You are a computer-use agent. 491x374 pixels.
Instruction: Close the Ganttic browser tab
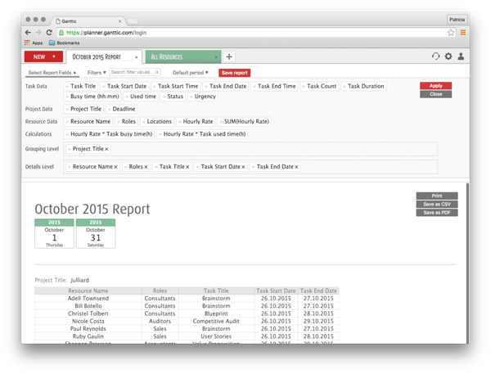pos(119,21)
